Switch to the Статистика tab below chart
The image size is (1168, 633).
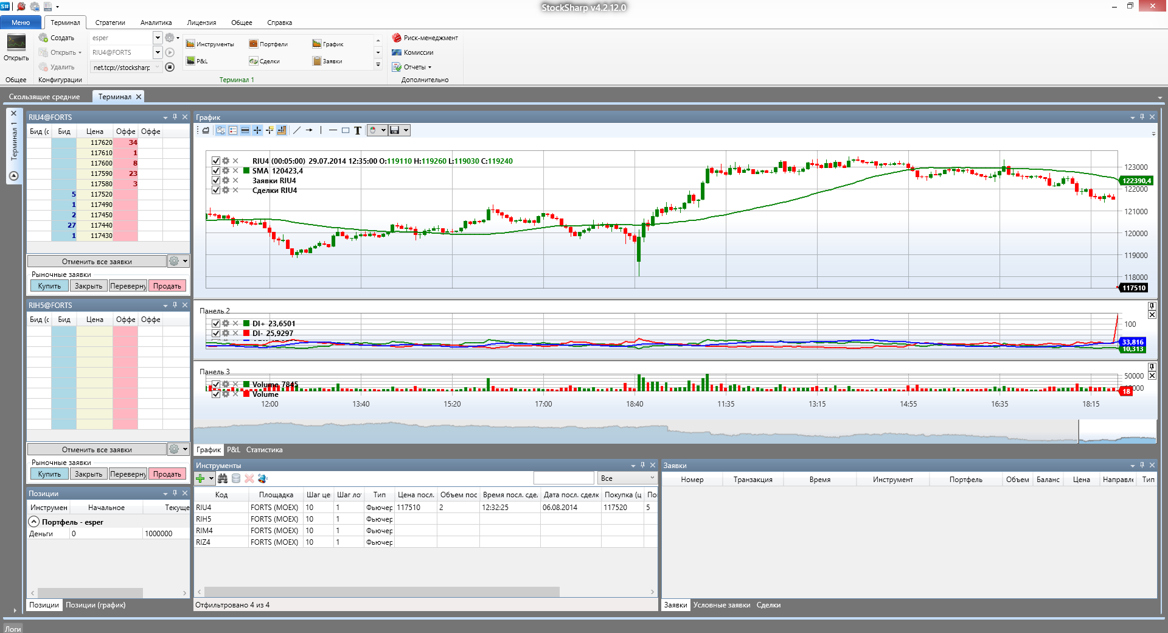[x=264, y=450]
